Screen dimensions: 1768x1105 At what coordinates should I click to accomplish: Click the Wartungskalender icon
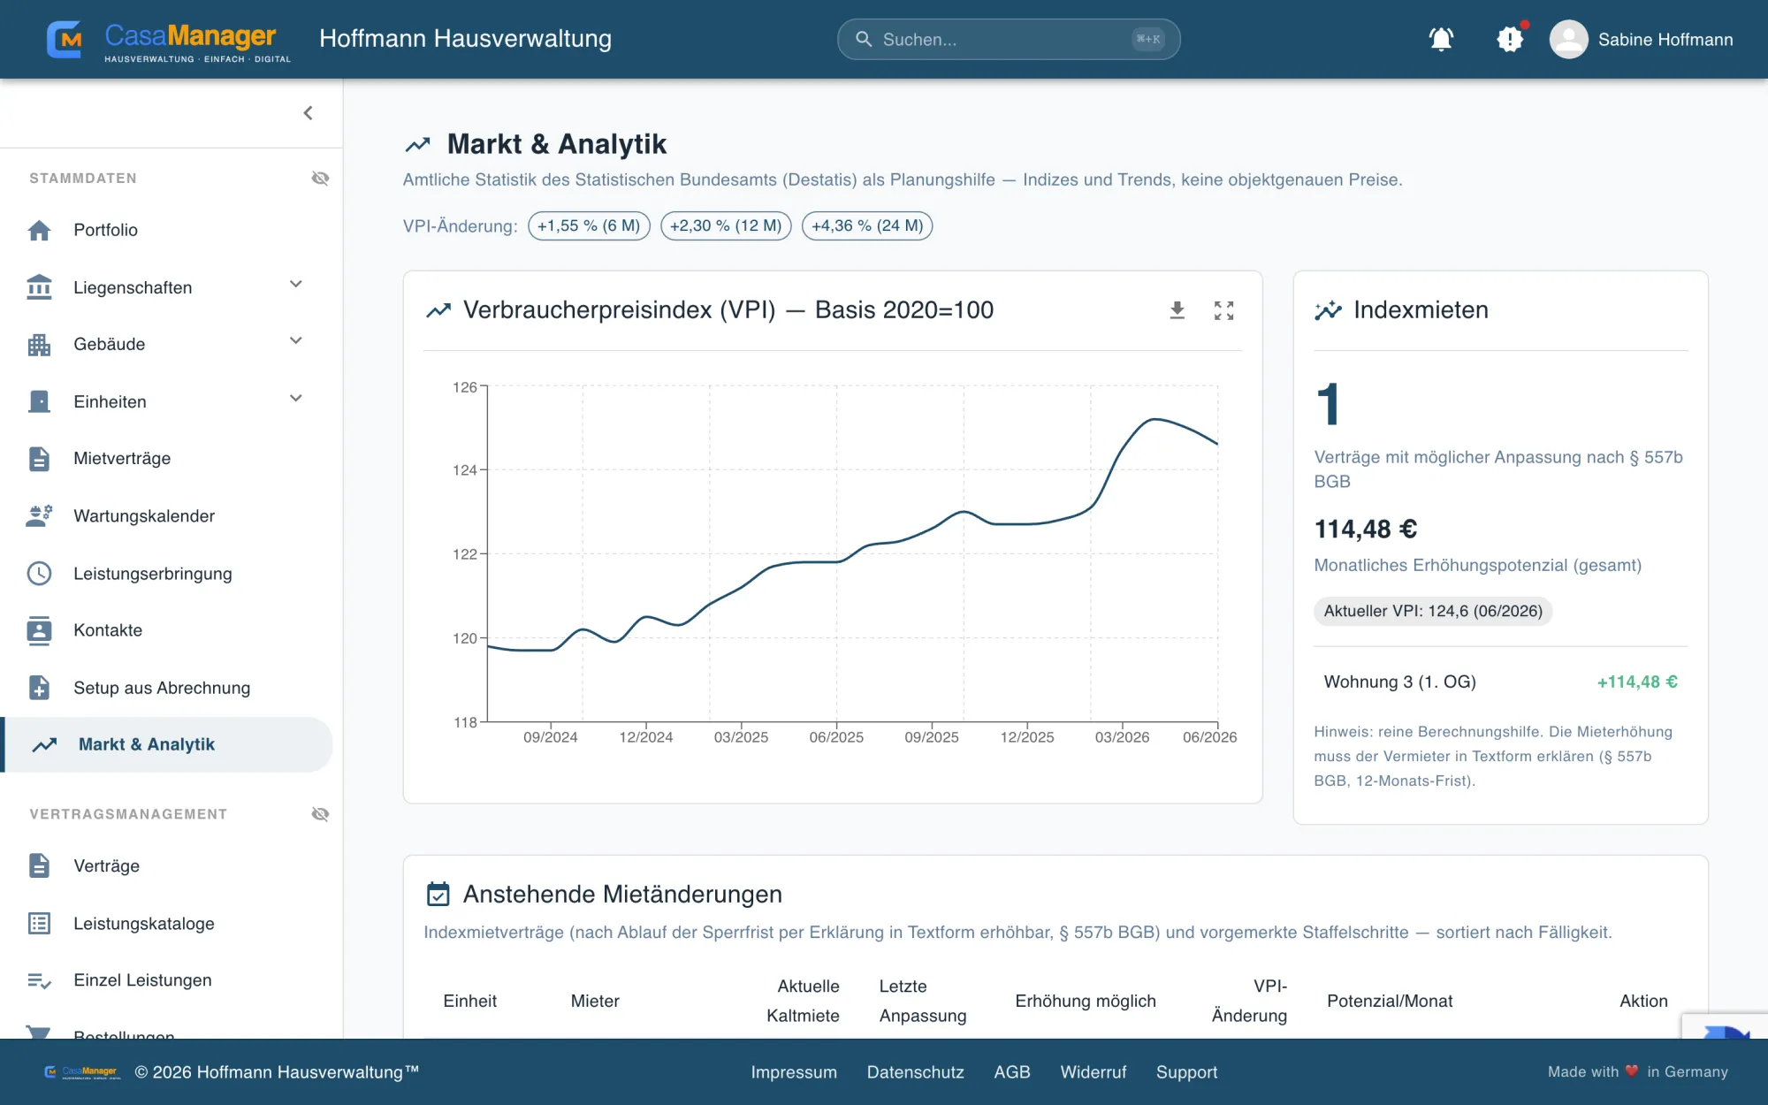[39, 516]
